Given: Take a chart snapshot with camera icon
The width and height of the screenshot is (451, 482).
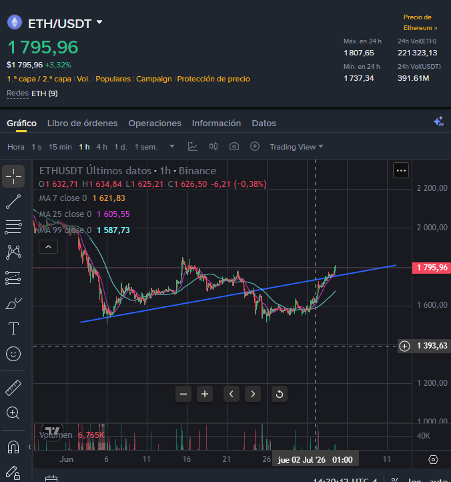Looking at the screenshot, I should 234,147.
